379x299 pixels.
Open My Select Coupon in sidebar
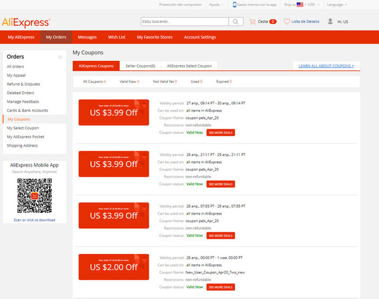(x=23, y=128)
